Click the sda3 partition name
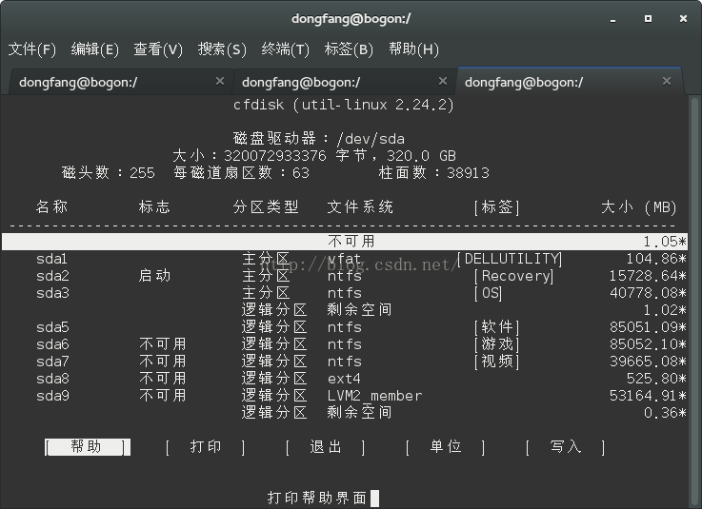Viewport: 702px width, 509px height. [x=52, y=293]
